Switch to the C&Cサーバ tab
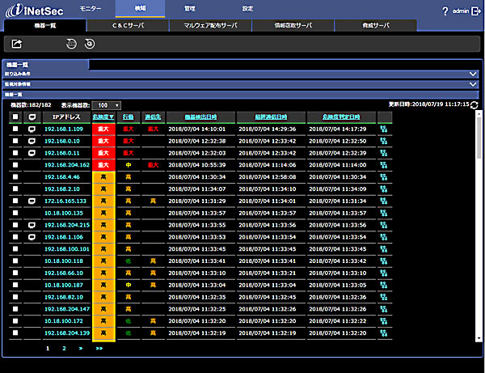Viewport: 485px width, 373px height. (129, 26)
